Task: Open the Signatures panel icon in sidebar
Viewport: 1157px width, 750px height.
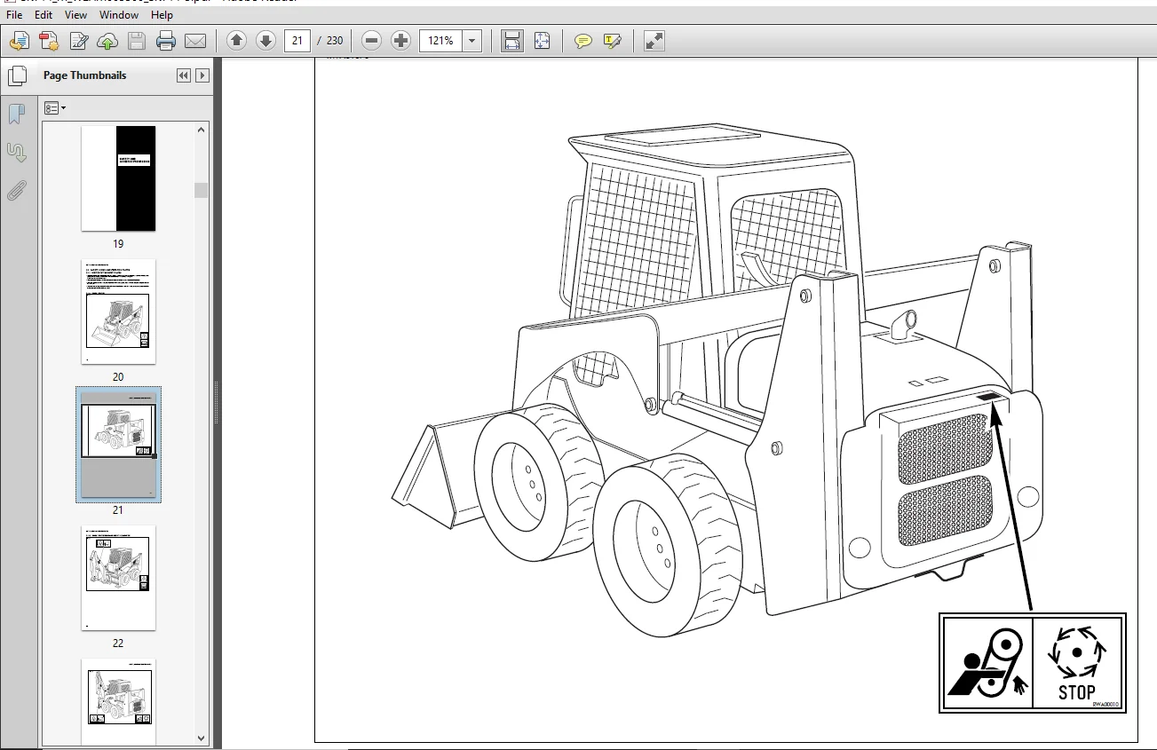Action: pos(17,153)
